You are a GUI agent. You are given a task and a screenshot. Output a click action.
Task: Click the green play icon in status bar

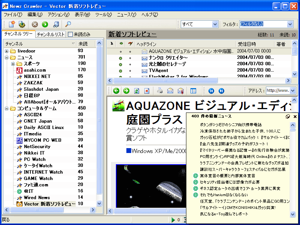pyautogui.click(x=173, y=220)
